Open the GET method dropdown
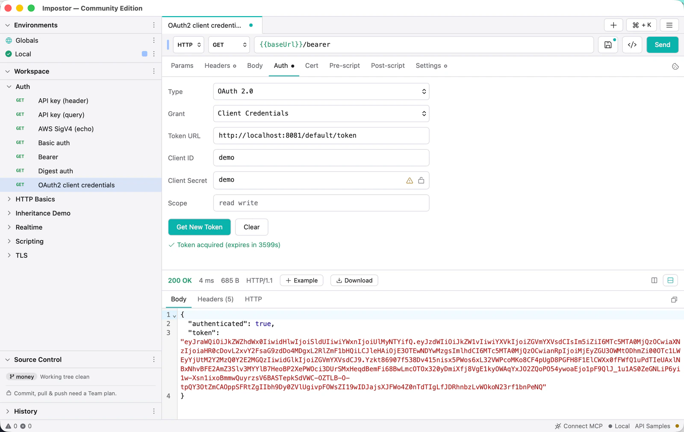The width and height of the screenshot is (684, 432). (229, 45)
